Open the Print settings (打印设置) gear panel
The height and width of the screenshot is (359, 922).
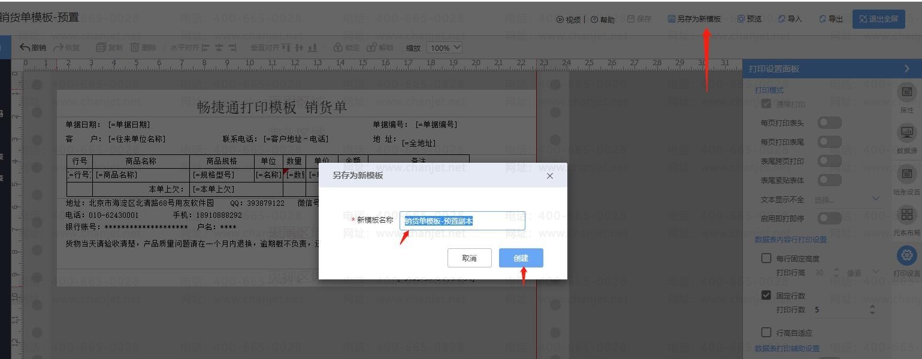tap(906, 261)
